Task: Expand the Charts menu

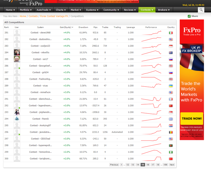Action: coord(61,10)
